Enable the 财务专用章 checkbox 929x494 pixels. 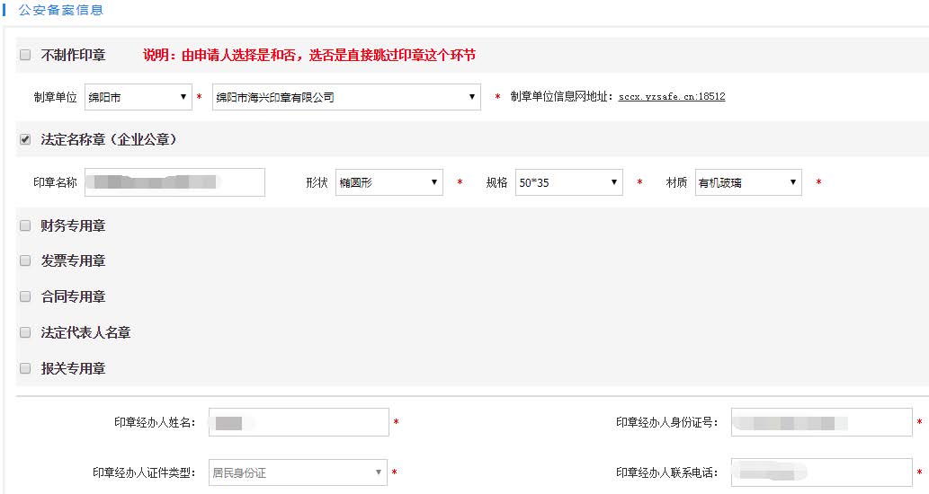[x=25, y=225]
